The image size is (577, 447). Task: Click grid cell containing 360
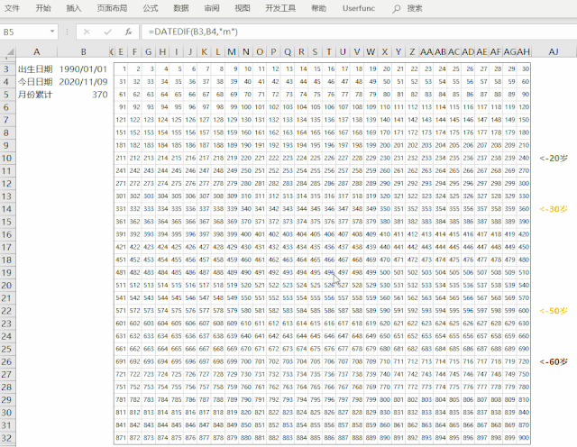click(523, 209)
